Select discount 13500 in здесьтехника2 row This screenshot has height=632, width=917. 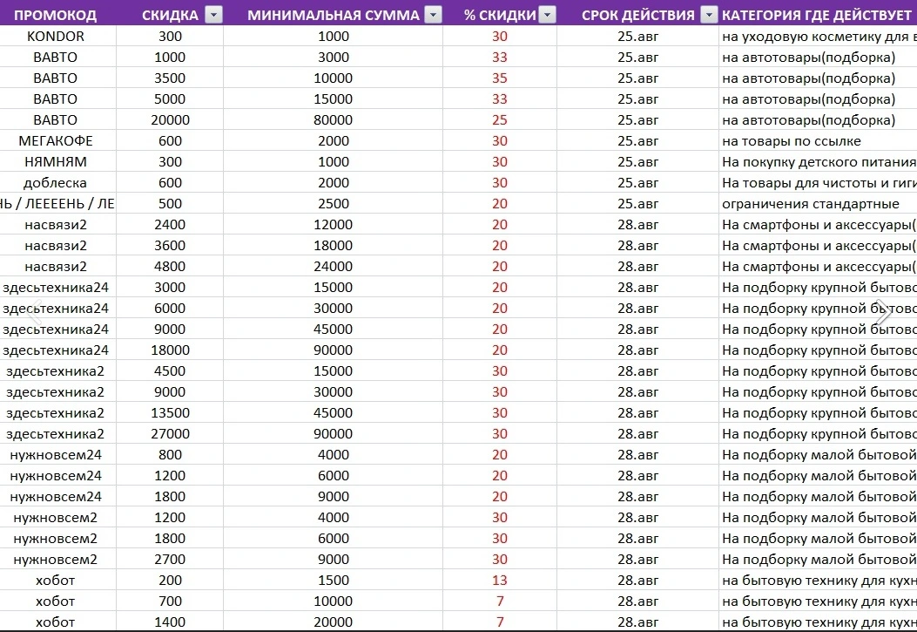click(x=170, y=413)
